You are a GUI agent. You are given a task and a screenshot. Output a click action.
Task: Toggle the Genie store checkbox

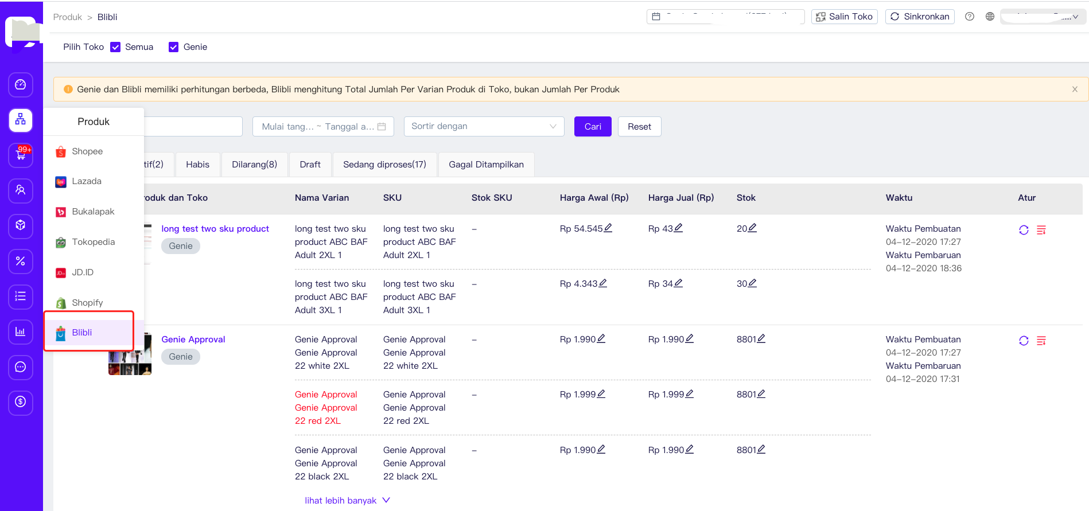(173, 47)
